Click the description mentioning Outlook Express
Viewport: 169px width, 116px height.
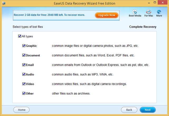[101, 65]
